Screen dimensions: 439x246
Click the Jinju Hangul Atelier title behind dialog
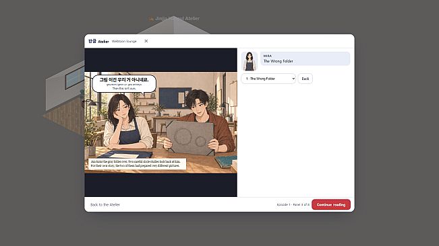174,18
